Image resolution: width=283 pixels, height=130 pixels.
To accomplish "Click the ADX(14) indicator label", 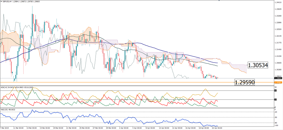I will [4, 87].
